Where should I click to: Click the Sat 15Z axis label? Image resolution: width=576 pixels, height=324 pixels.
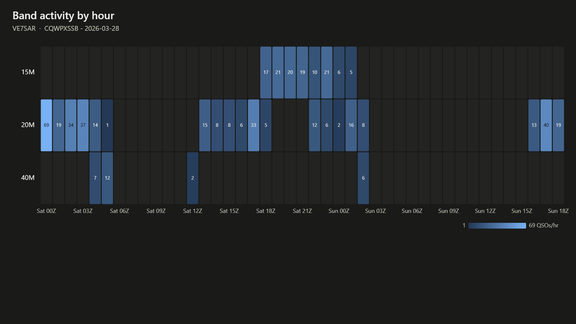(x=229, y=211)
